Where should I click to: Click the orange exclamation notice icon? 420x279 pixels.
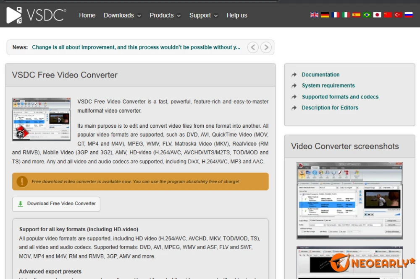point(22,181)
